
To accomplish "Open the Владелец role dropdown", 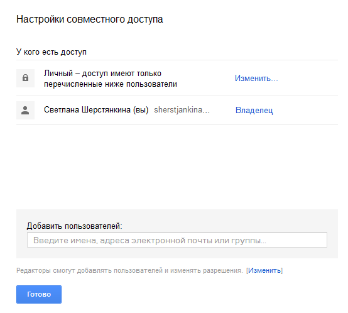I will click(254, 110).
